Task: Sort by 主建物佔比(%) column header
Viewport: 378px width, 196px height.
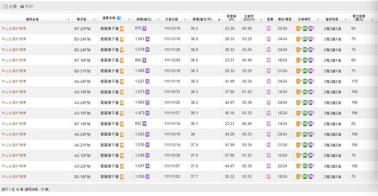Action: [x=252, y=18]
